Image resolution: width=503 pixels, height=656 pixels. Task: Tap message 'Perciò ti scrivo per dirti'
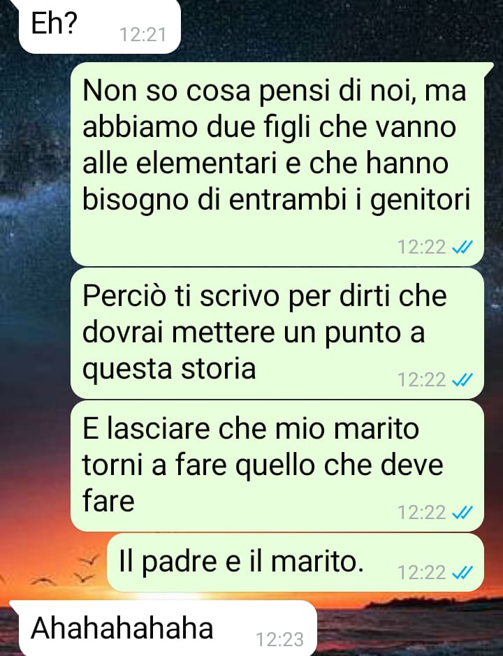pos(277,333)
